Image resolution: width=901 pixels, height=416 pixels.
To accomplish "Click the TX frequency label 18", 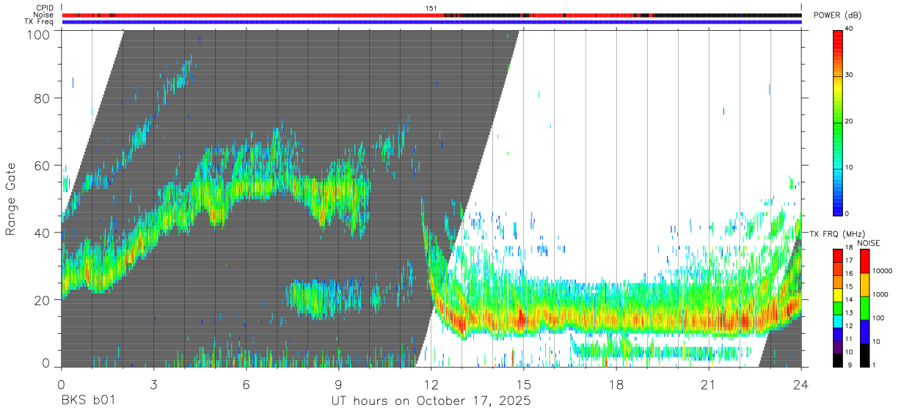I will pos(850,249).
